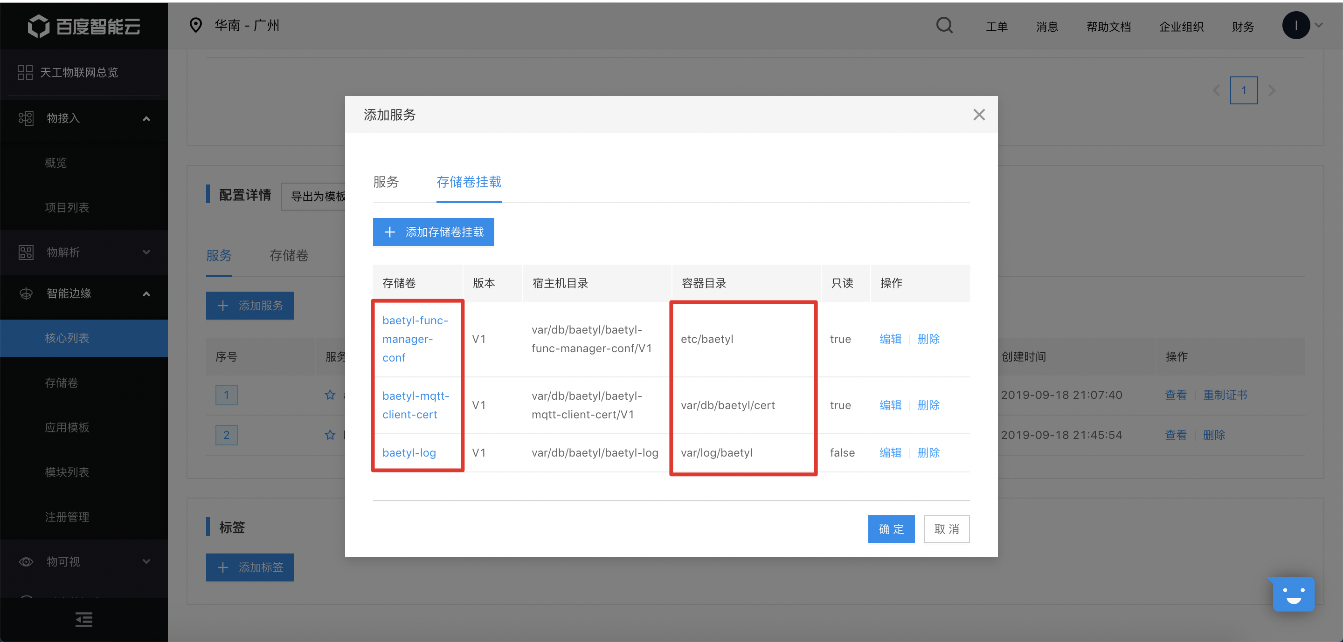Image resolution: width=1343 pixels, height=642 pixels.
Task: Open 财务 in top navigation
Action: pos(1242,27)
